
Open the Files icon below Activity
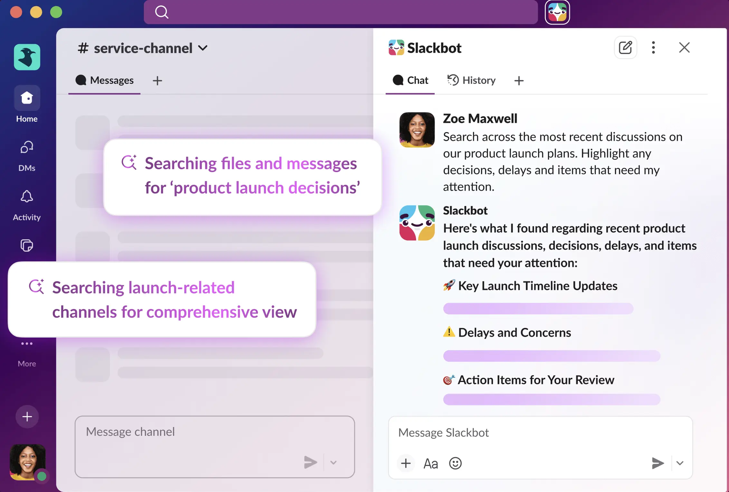coord(27,246)
